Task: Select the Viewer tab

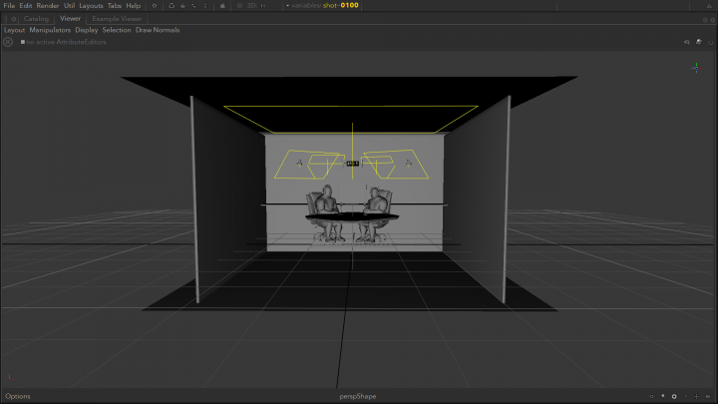Action: (x=70, y=19)
